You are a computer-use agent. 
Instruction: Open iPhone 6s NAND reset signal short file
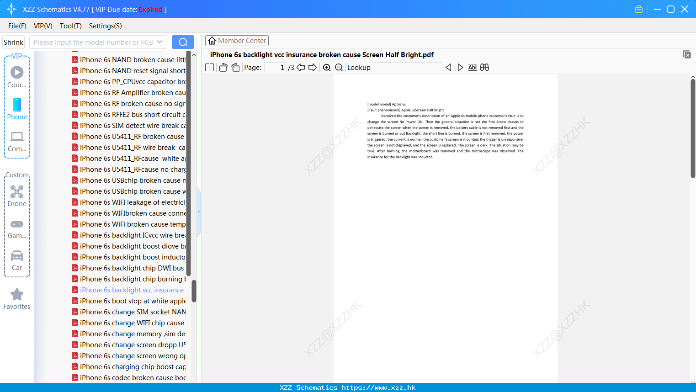coord(128,71)
